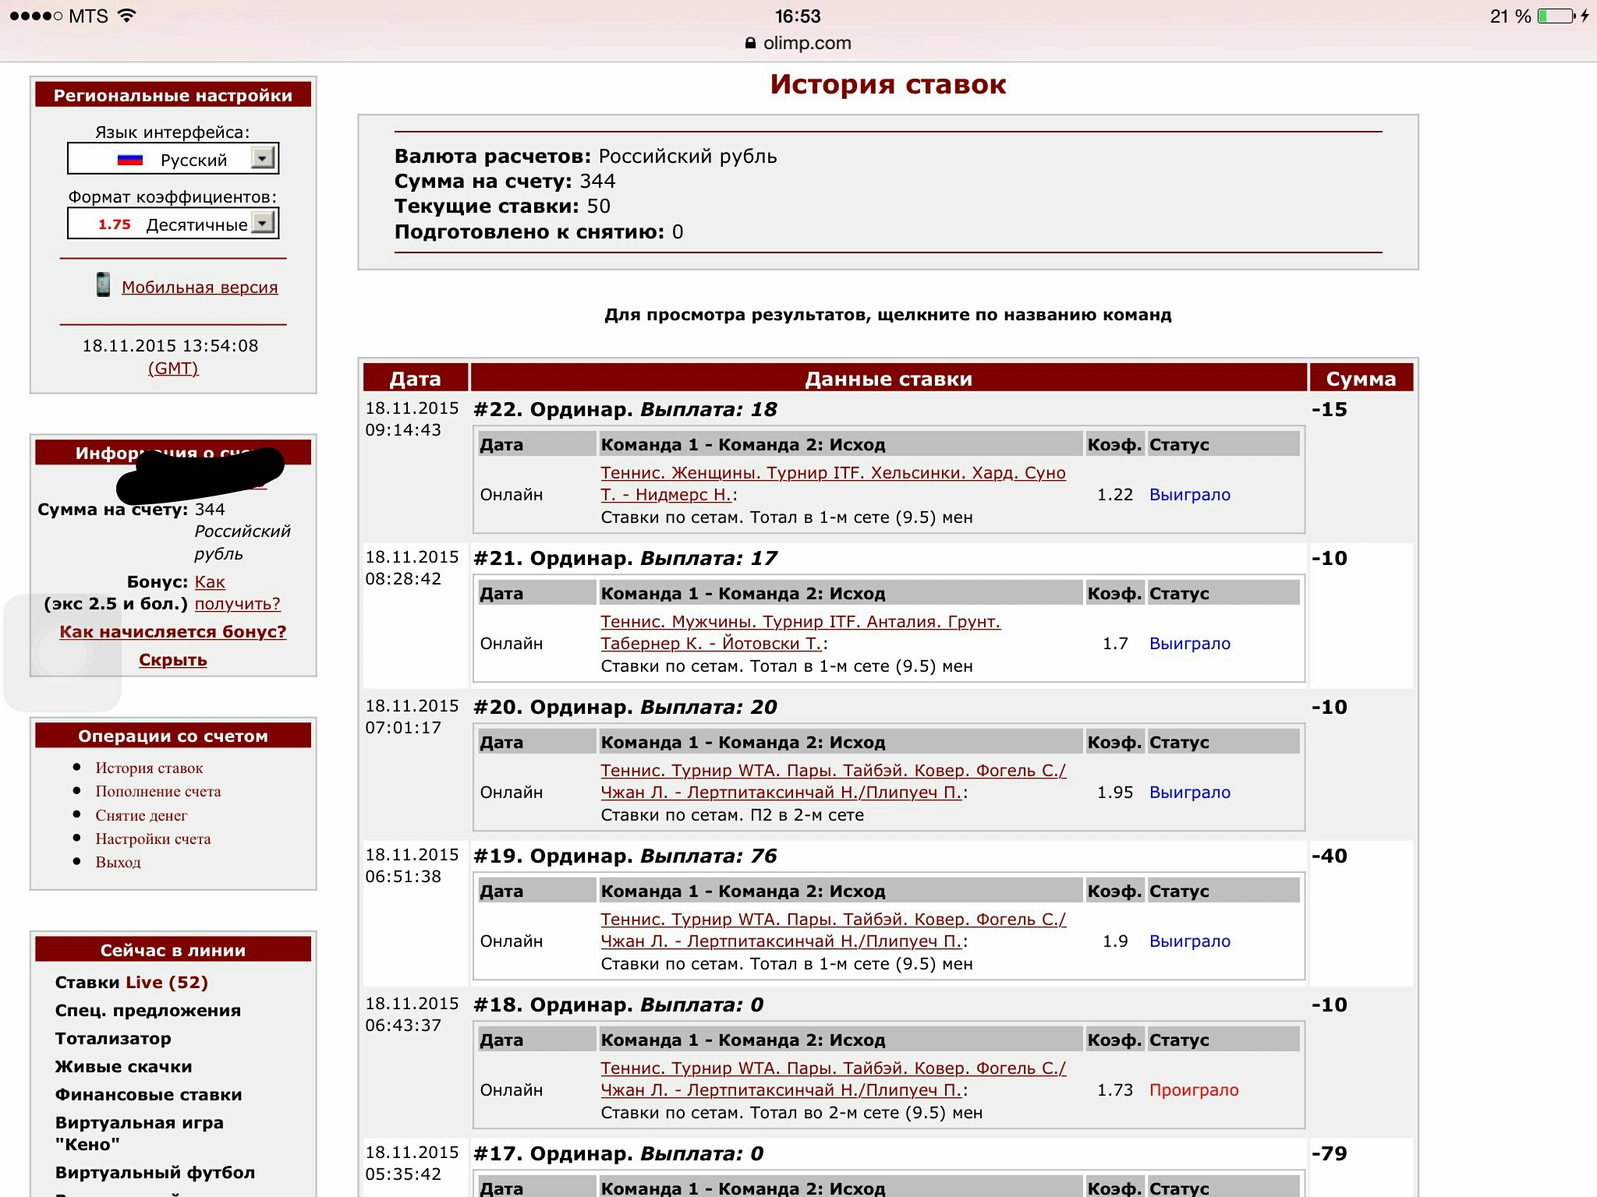Open Настройки счета menu item

(x=153, y=839)
